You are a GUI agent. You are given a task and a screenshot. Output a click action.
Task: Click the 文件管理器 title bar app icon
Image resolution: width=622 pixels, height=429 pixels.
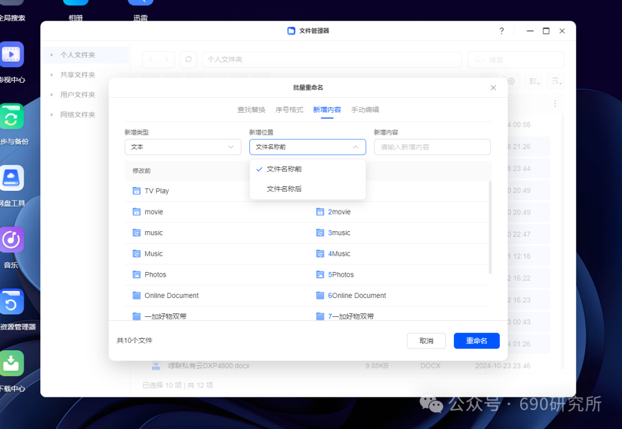tap(291, 31)
